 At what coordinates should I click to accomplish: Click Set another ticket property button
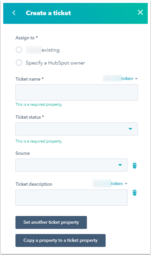click(51, 222)
